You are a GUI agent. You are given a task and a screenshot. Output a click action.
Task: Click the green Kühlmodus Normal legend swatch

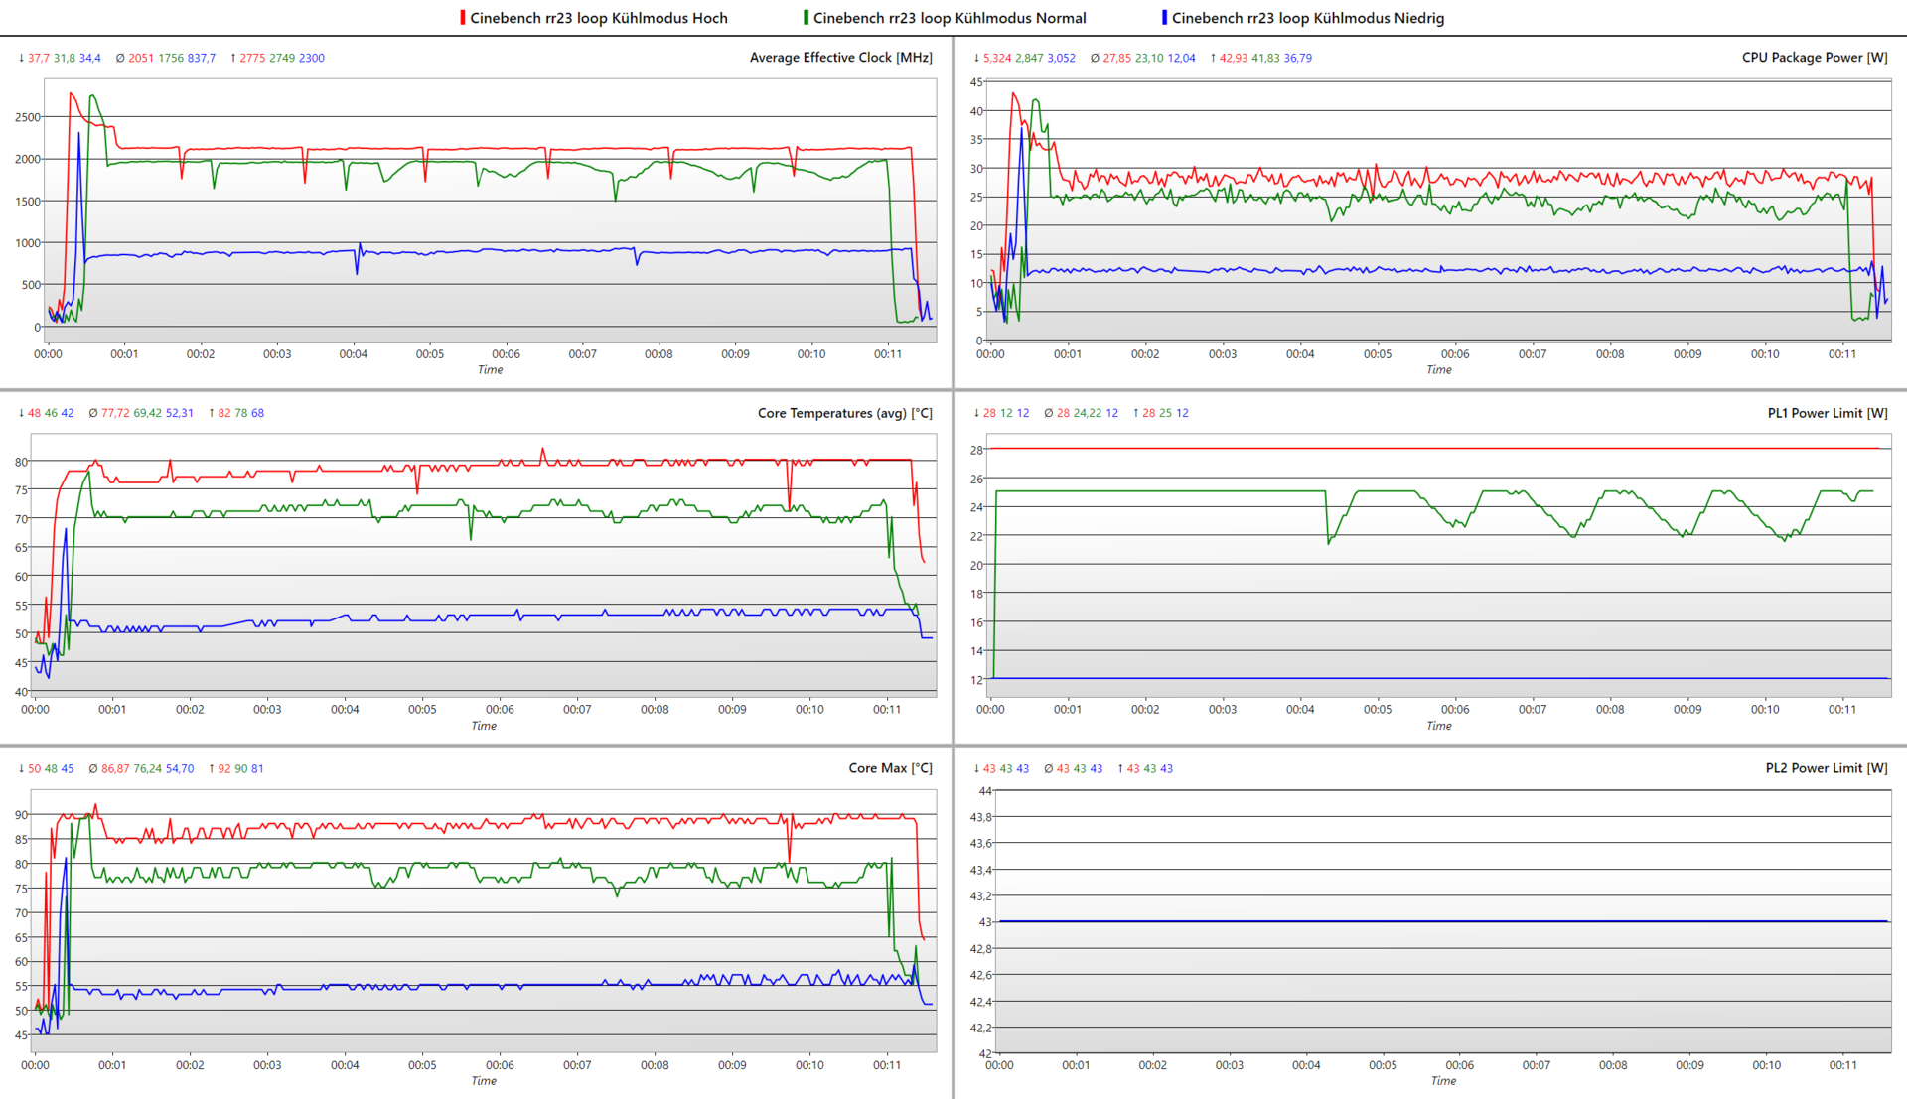click(806, 18)
